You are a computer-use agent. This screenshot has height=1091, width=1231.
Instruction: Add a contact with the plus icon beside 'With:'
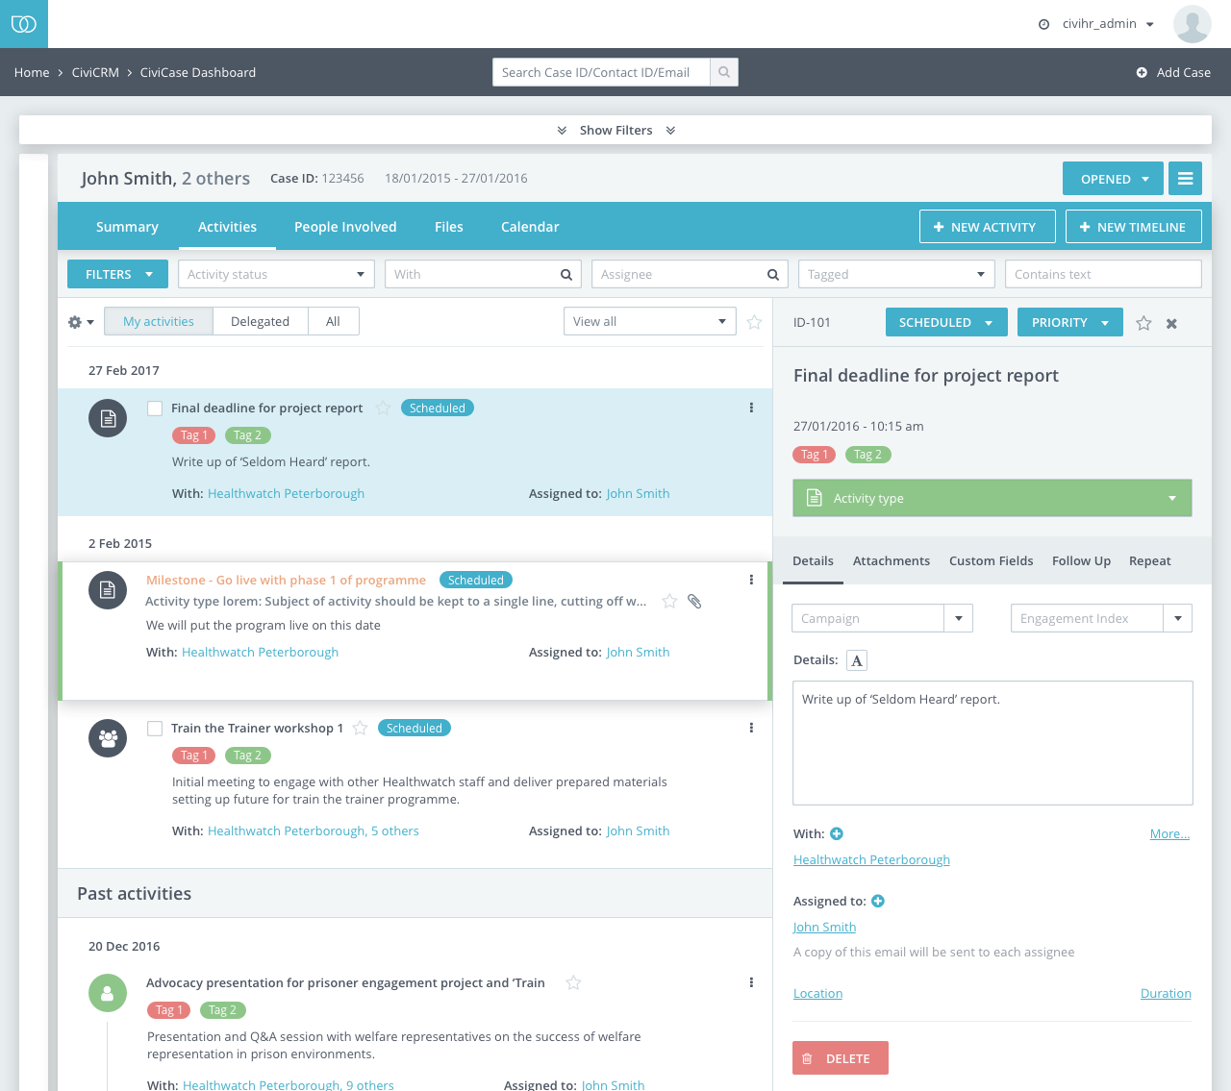pyautogui.click(x=836, y=833)
